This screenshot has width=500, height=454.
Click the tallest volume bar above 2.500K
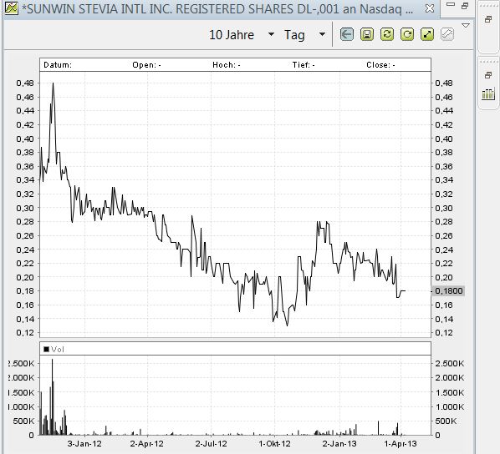tap(53, 396)
